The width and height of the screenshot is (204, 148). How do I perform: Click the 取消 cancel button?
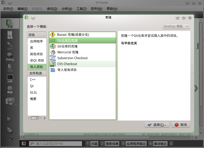point(181,125)
